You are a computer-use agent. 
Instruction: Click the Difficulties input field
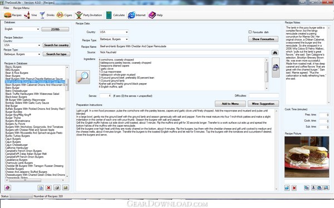click(x=264, y=96)
